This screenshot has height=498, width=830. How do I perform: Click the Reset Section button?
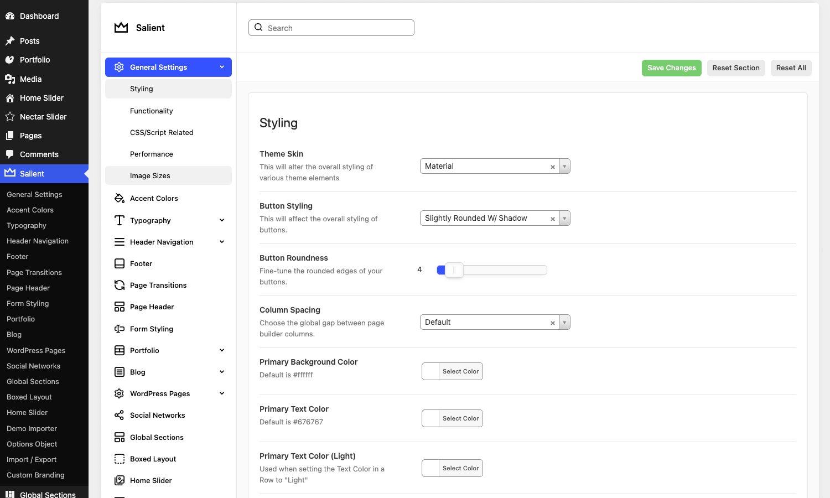(736, 68)
